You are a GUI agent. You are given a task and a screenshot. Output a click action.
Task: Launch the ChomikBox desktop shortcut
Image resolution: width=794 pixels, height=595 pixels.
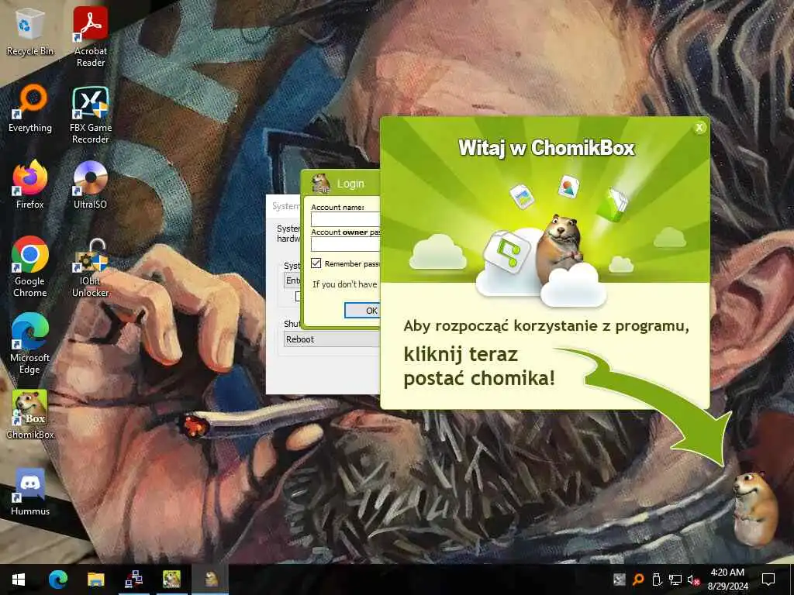[30, 414]
